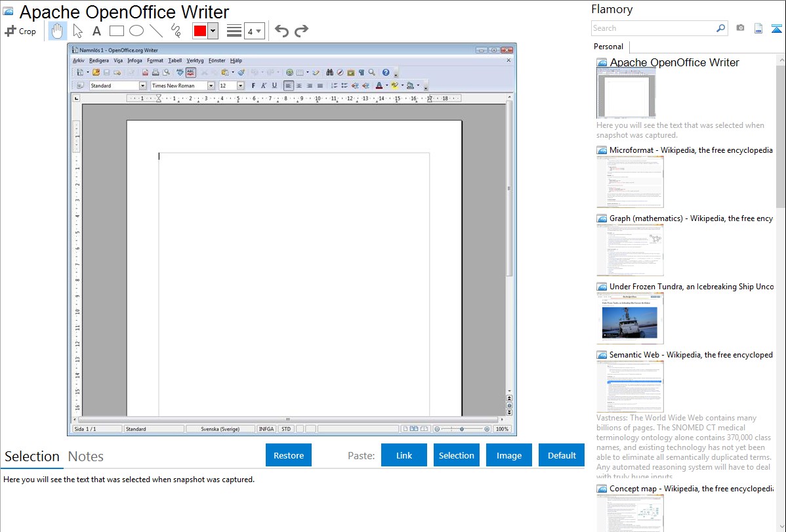
Task: Pick the rectangle drawing tool
Action: pyautogui.click(x=116, y=31)
